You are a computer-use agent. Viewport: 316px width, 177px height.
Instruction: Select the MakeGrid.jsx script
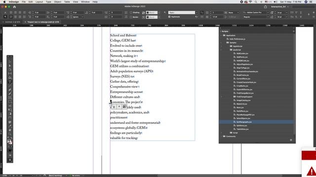tap(241, 104)
